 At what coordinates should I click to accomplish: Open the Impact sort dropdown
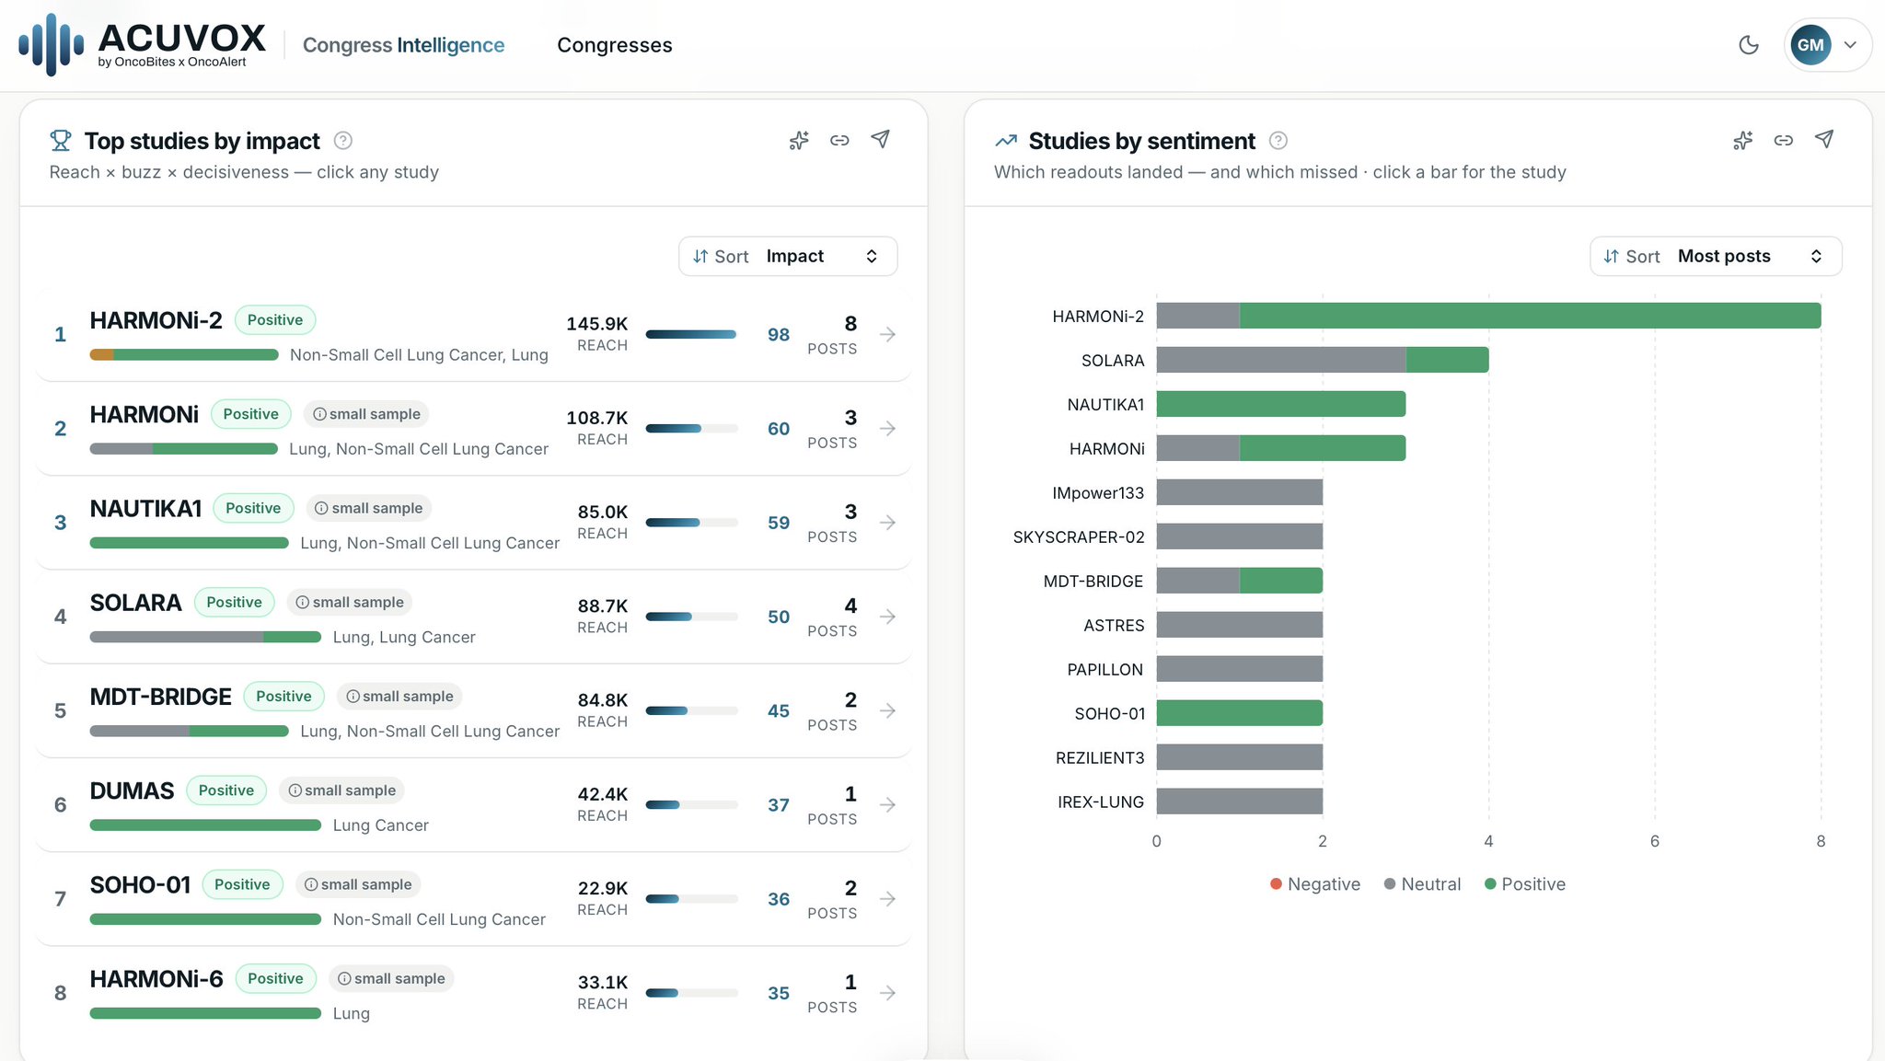pos(788,257)
